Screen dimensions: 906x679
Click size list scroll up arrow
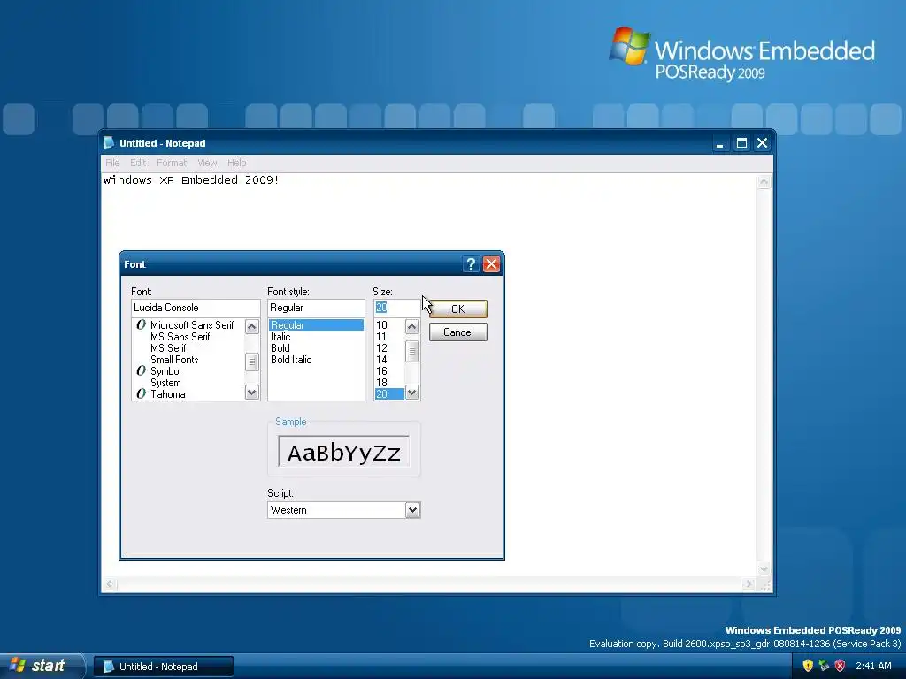412,327
